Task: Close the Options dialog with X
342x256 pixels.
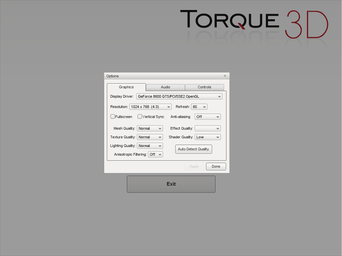Action: pyautogui.click(x=225, y=76)
